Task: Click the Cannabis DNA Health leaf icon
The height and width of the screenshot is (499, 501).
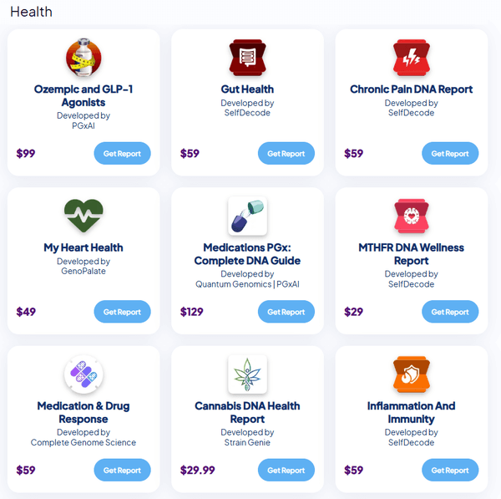Action: (x=247, y=374)
